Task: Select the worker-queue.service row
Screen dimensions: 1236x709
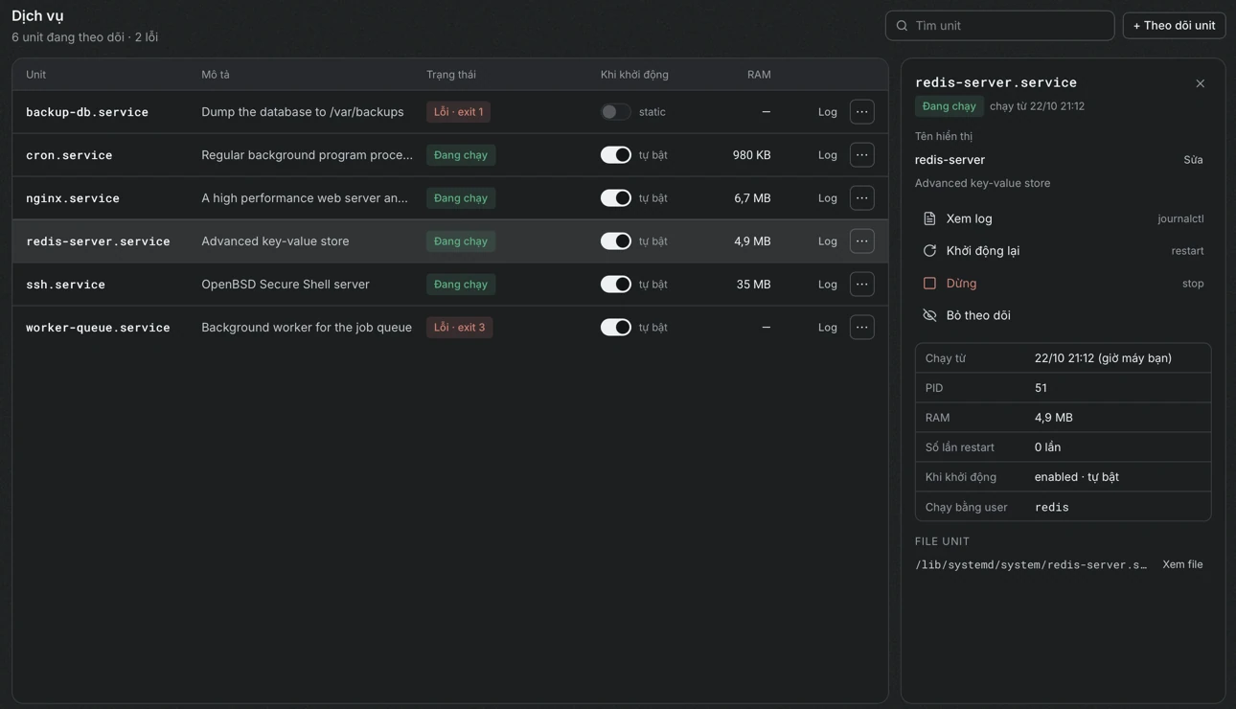Action: 449,328
